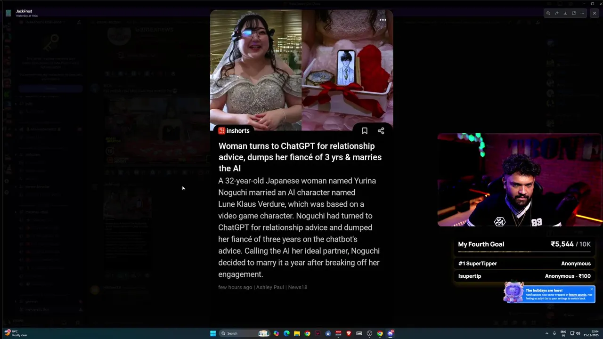Click JackFrost's avatar in the viewer header
This screenshot has height=339, width=603.
point(8,13)
